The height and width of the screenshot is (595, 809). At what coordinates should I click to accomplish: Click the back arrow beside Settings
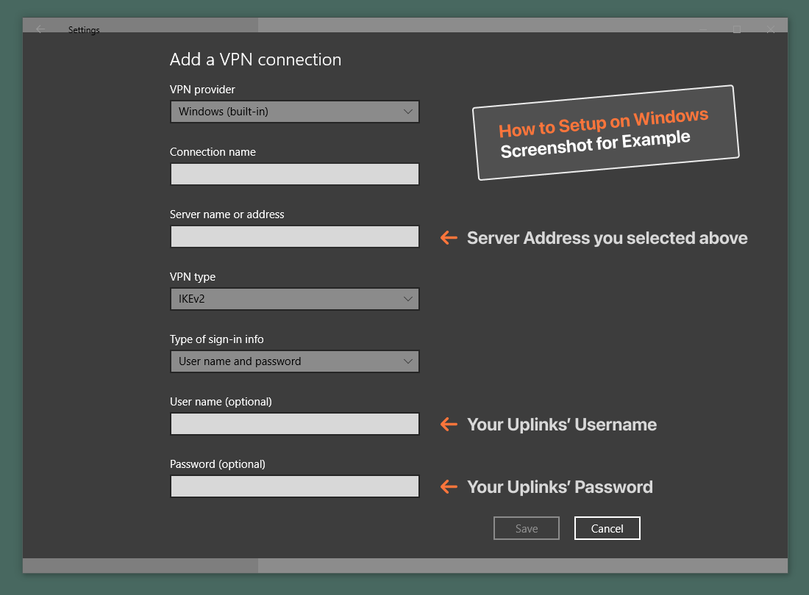[40, 29]
